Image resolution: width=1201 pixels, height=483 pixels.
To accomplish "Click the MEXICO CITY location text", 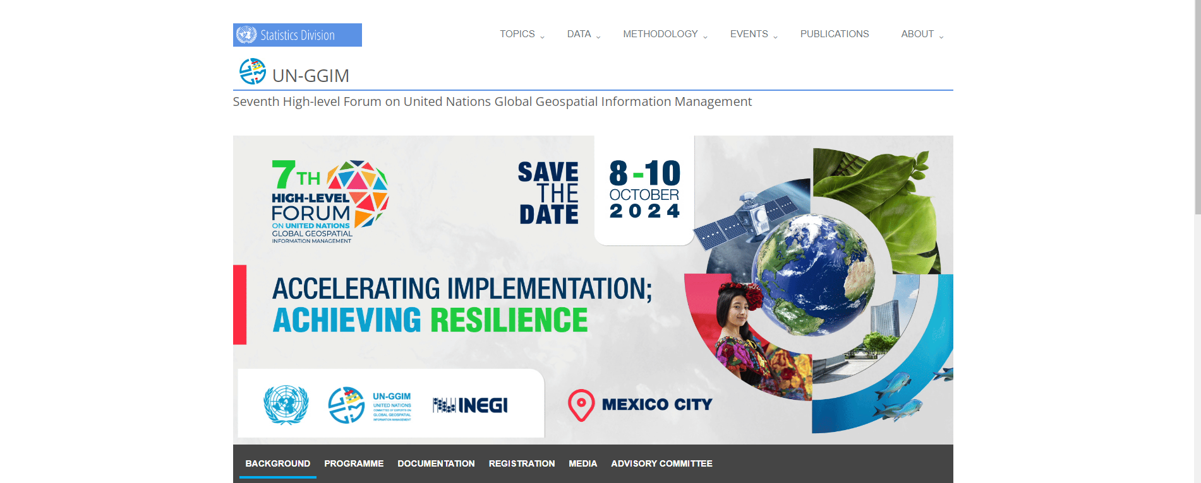I will (x=657, y=404).
